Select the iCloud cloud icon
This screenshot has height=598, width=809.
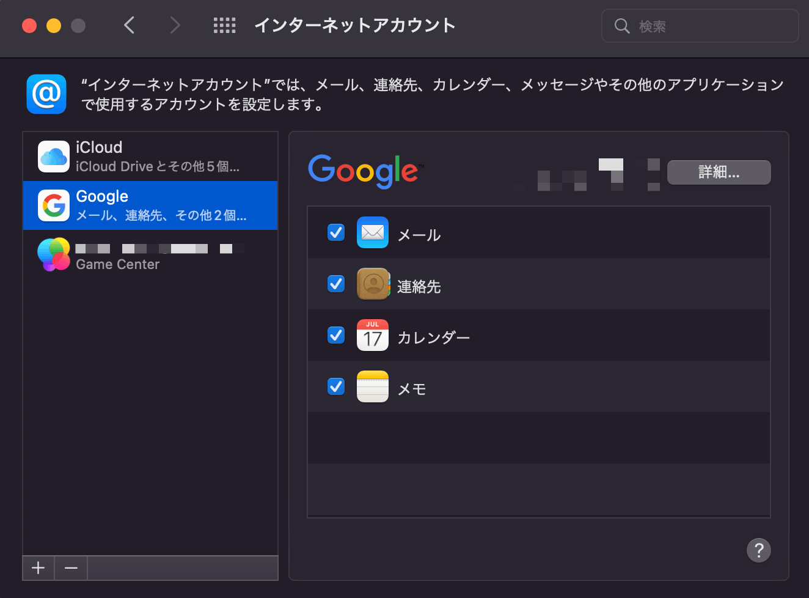54,157
